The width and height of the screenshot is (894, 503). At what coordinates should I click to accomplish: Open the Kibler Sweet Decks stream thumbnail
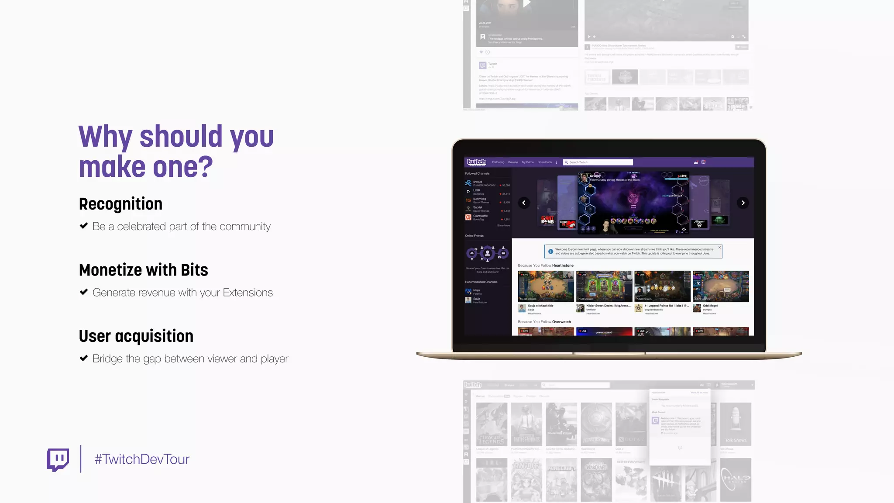click(x=604, y=286)
